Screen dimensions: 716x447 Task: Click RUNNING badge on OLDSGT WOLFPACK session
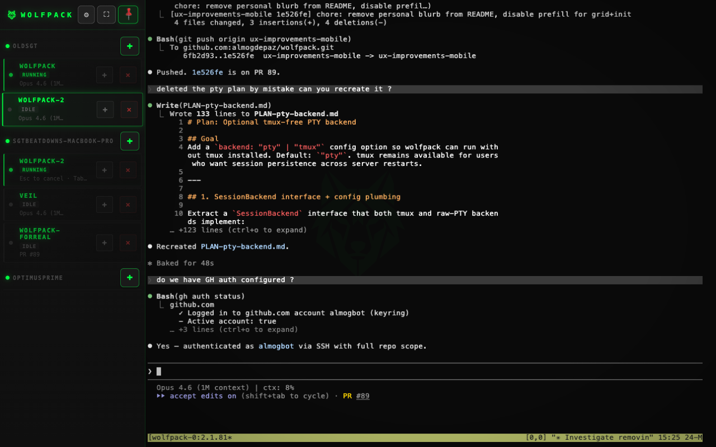coord(35,75)
